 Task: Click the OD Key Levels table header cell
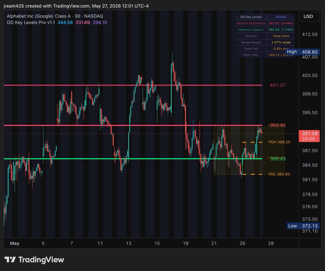[x=251, y=17]
